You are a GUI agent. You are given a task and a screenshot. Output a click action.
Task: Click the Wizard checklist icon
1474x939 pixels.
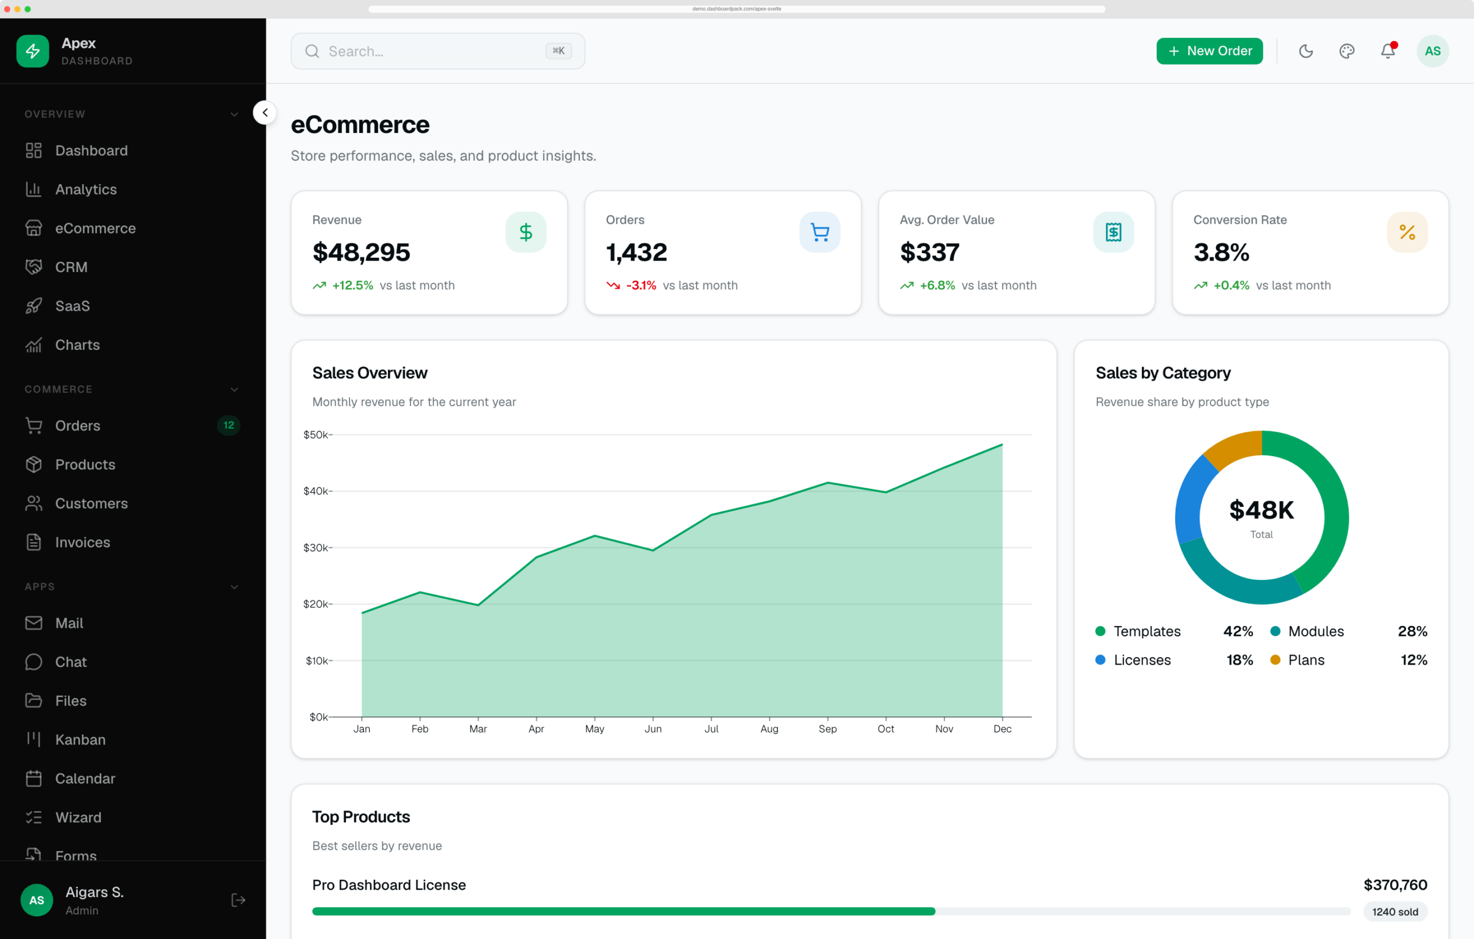point(33,818)
